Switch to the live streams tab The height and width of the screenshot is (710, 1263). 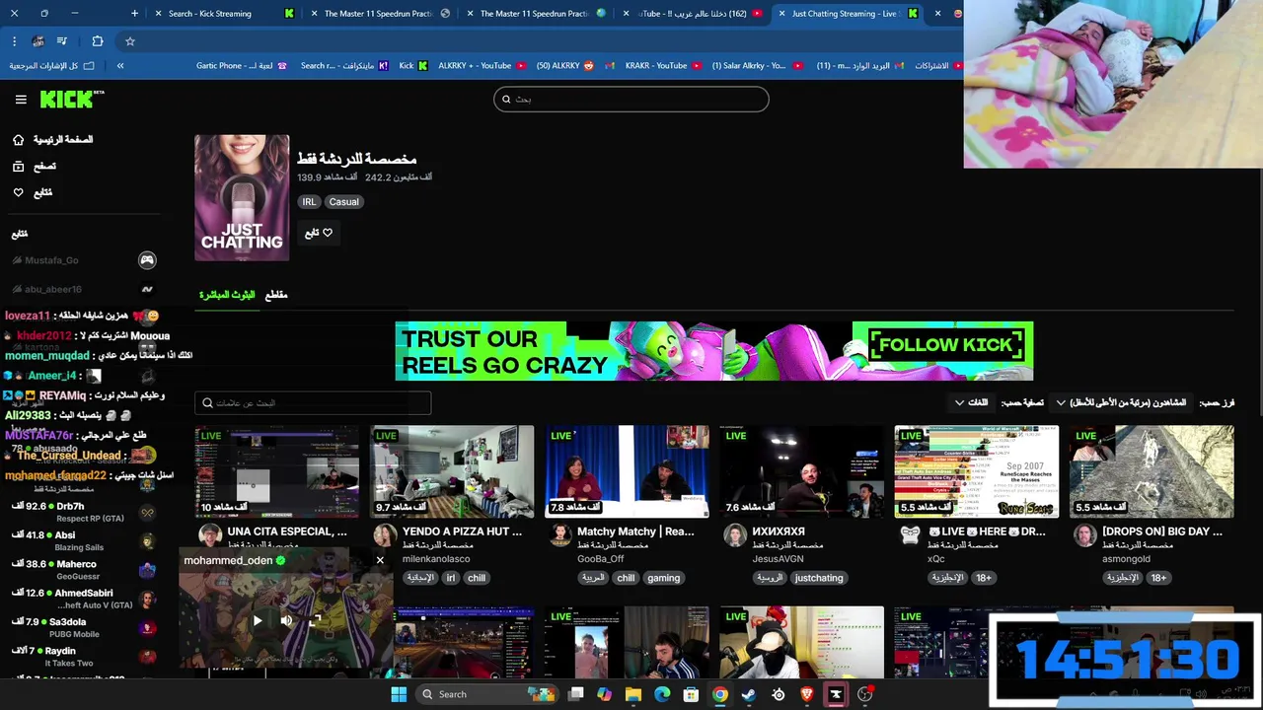[227, 295]
